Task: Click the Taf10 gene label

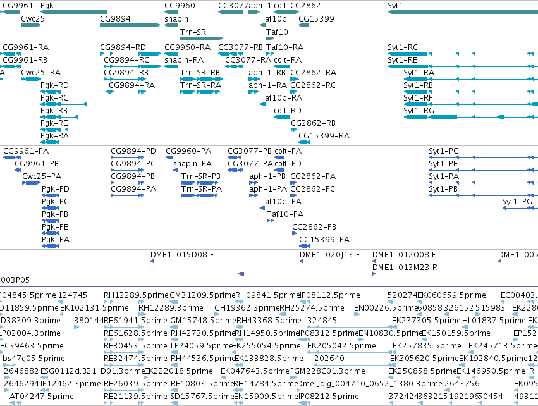Action: pyautogui.click(x=277, y=32)
